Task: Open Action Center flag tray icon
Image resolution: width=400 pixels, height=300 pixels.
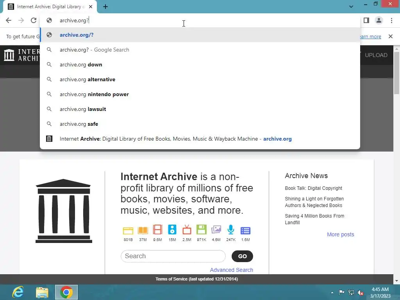Action: (341, 292)
